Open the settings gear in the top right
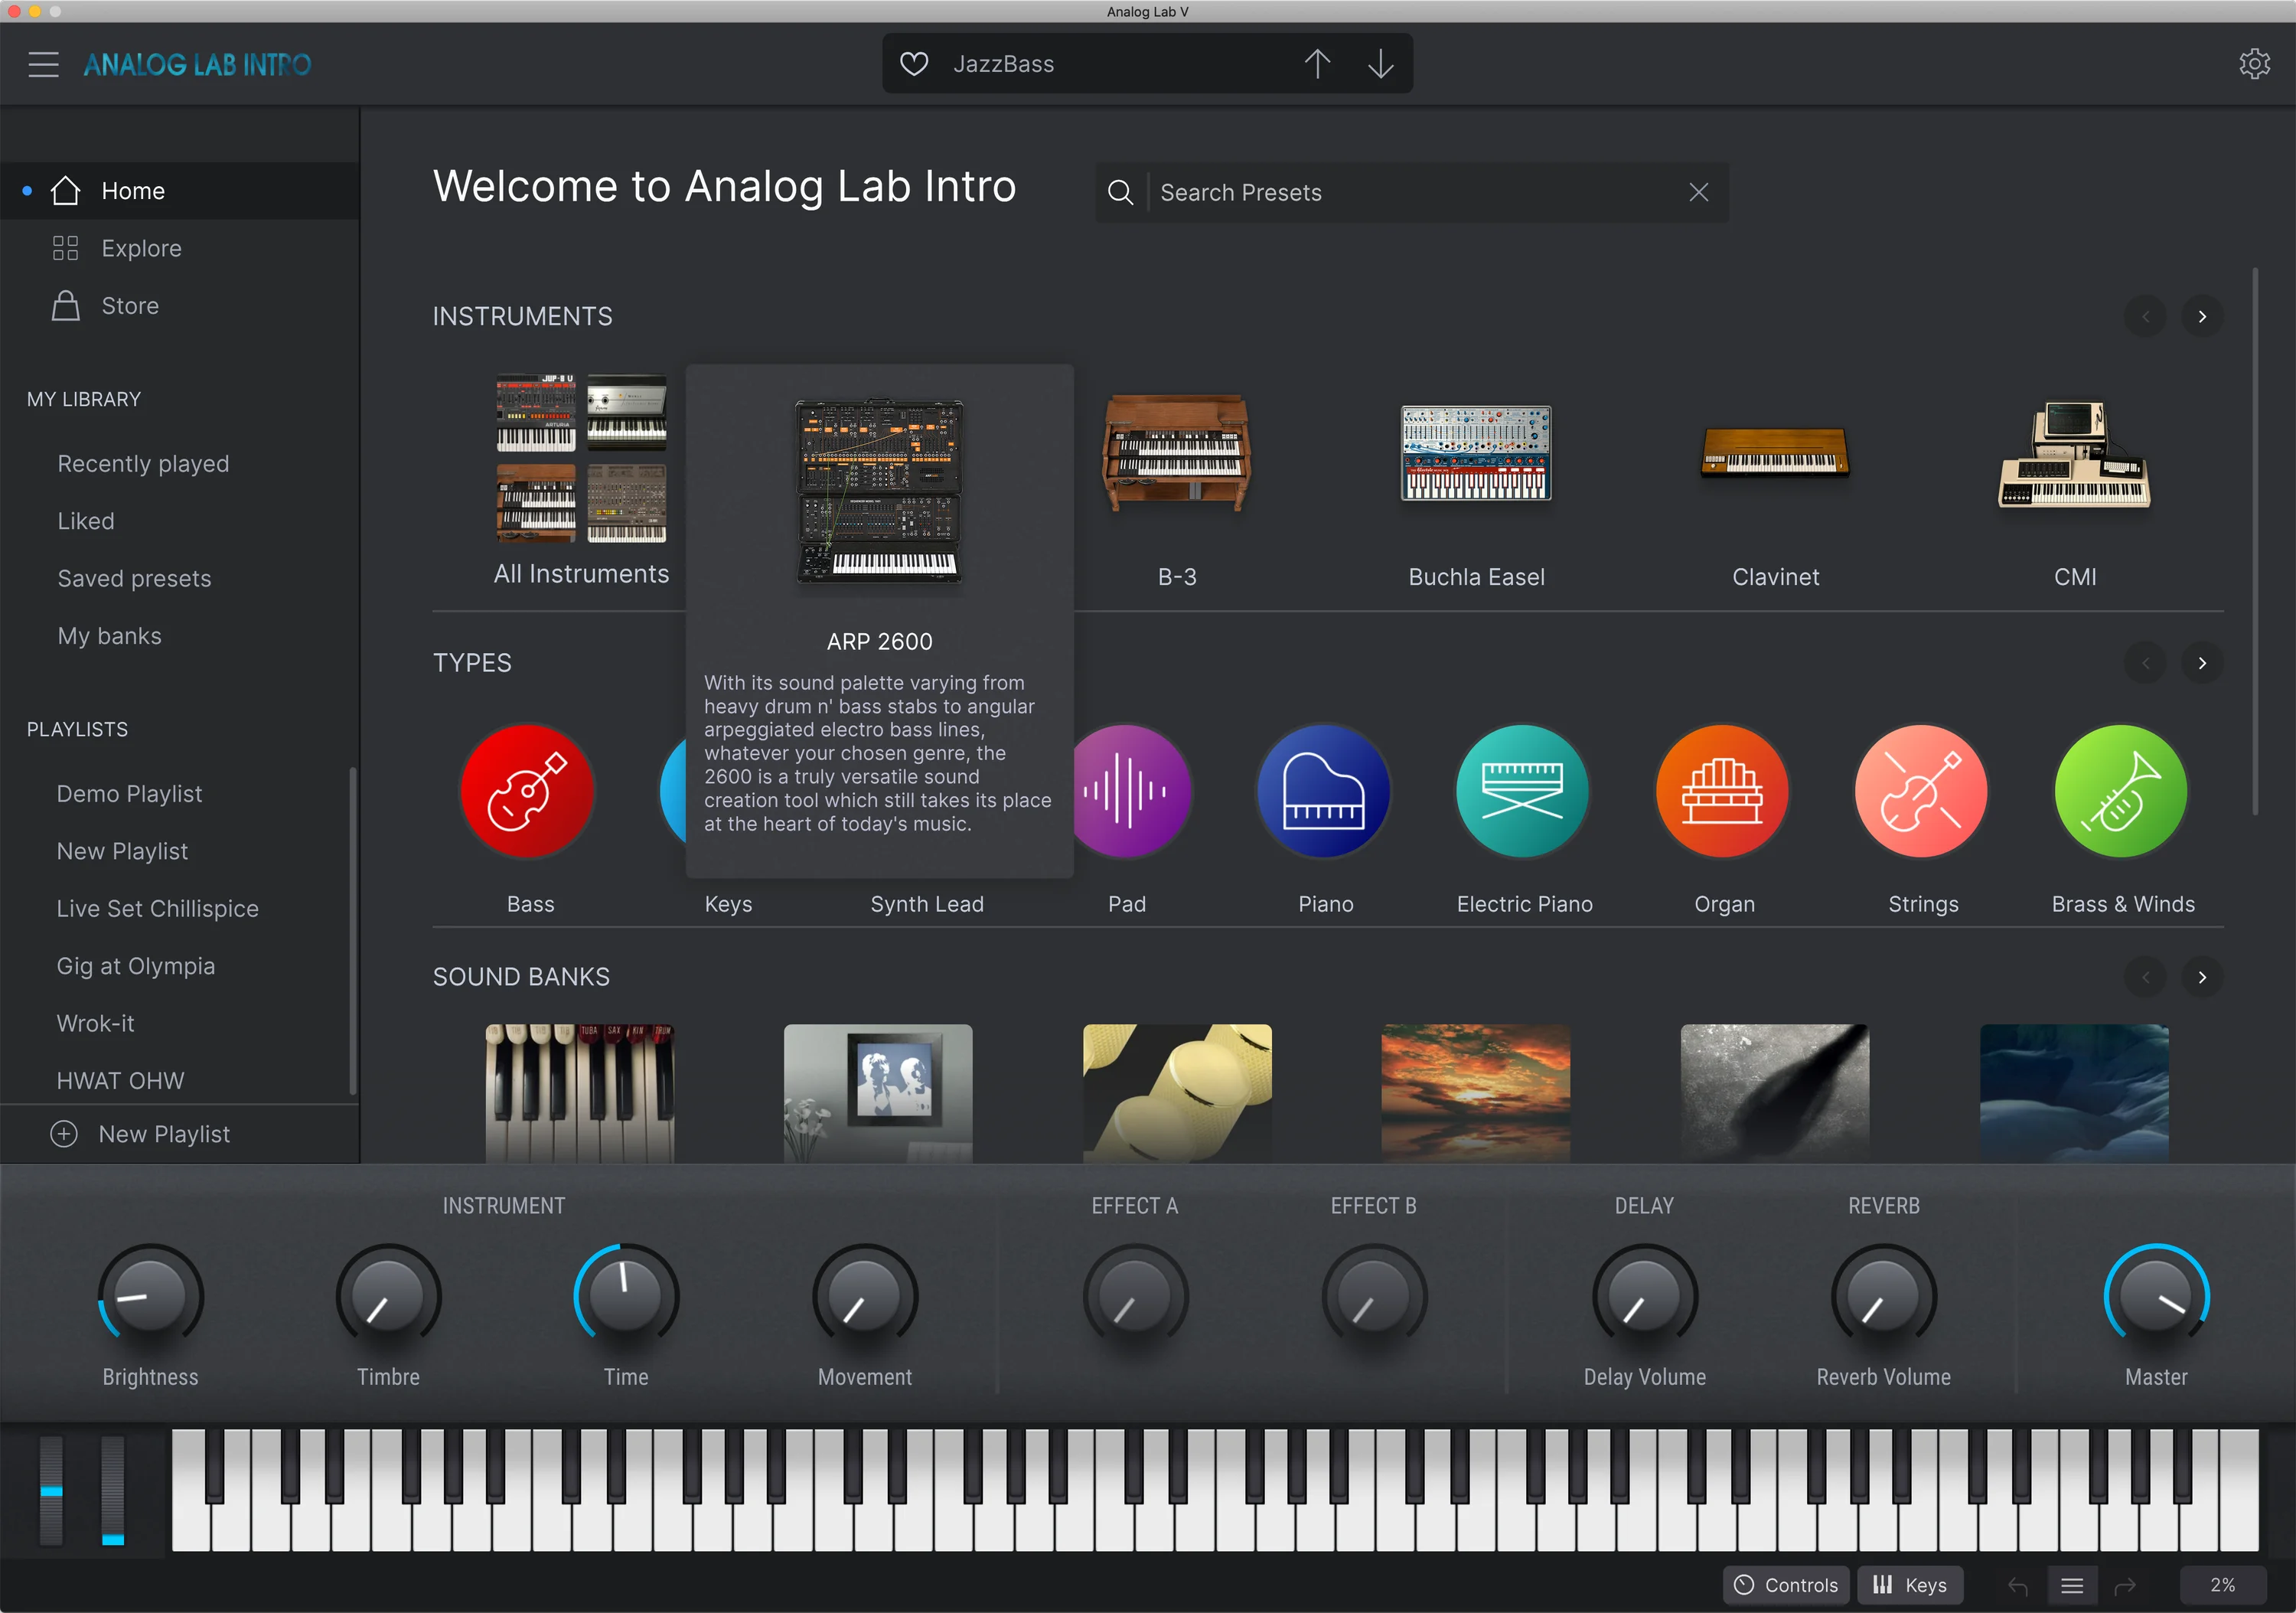 click(x=2254, y=63)
